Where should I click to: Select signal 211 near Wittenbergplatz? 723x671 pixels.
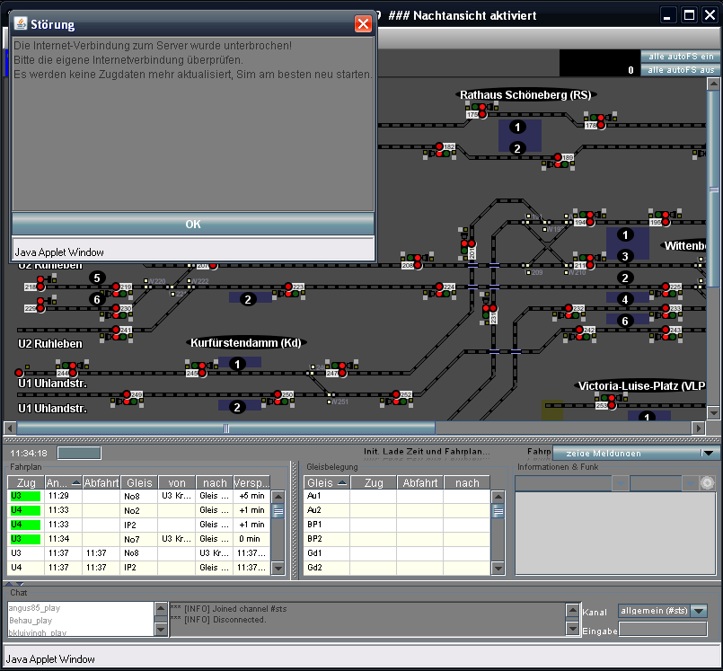[x=588, y=261]
